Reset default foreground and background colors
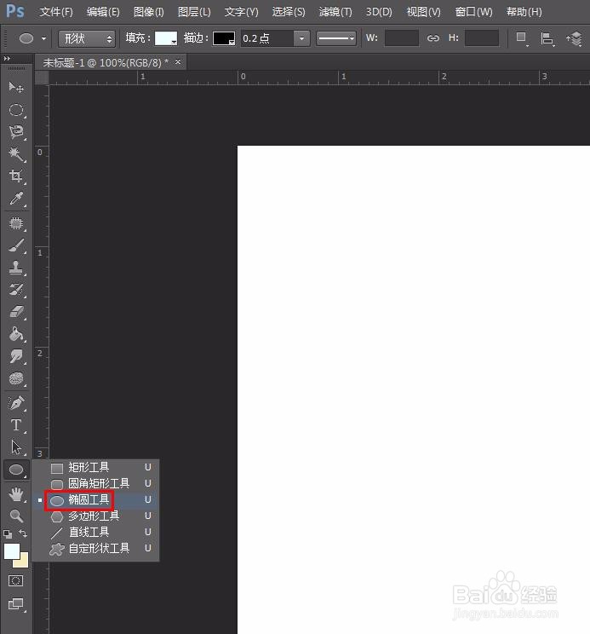This screenshot has height=634, width=590. point(8,534)
